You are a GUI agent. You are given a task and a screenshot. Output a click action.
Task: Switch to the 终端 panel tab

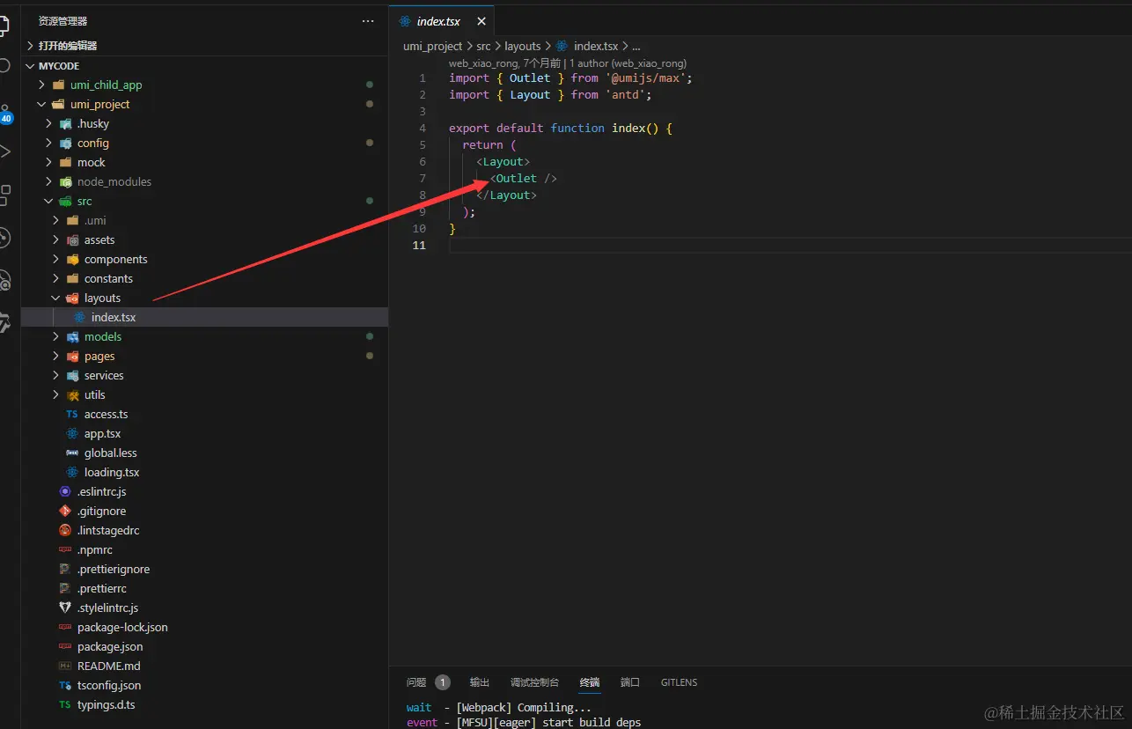590,682
